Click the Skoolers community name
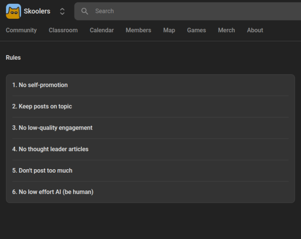This screenshot has height=239, width=301. click(x=37, y=11)
